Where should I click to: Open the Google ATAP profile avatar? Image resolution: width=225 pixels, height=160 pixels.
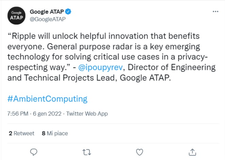16,16
